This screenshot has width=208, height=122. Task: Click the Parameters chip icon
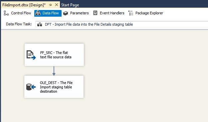pos(66,13)
